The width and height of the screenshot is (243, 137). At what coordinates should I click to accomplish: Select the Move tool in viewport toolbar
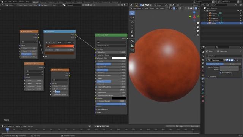132,23
